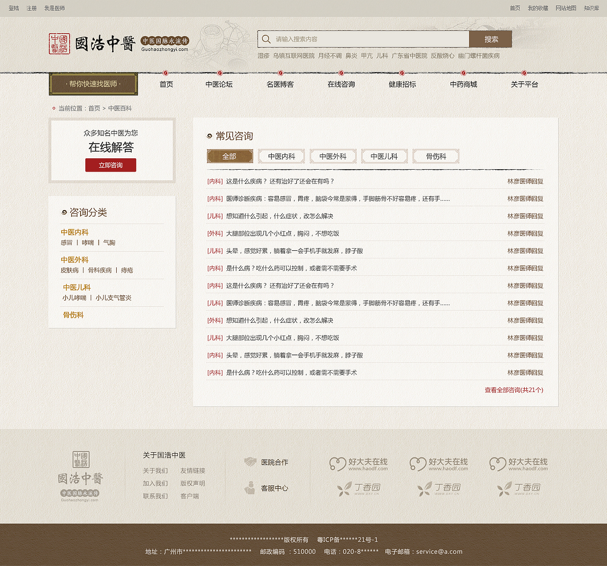The width and height of the screenshot is (607, 566).
Task: Open 帮你快速找医师 button
Action: (x=93, y=84)
